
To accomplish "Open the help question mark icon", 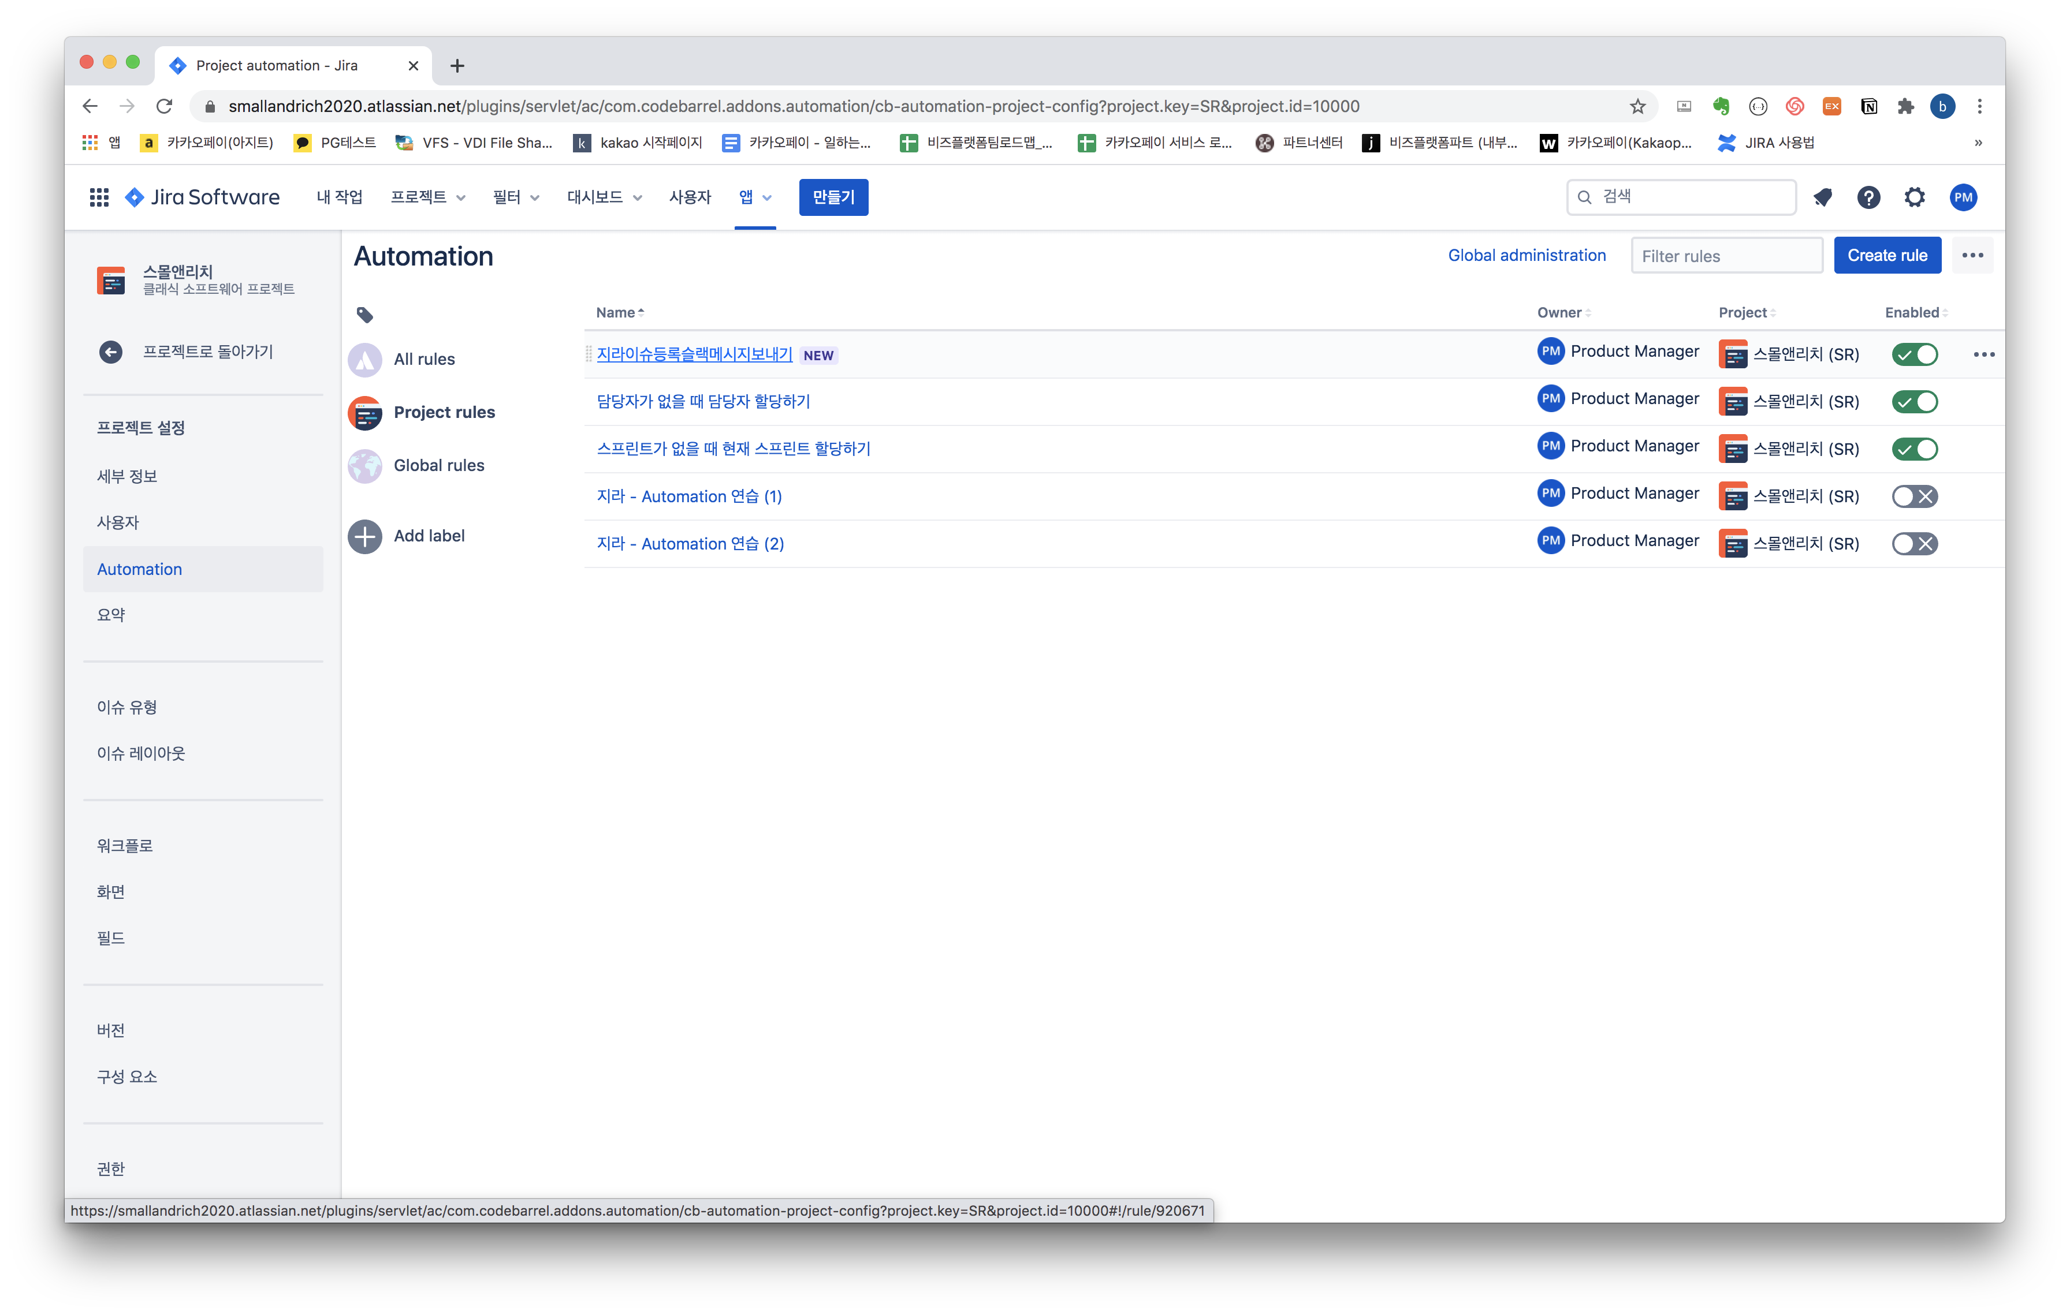I will tap(1868, 197).
